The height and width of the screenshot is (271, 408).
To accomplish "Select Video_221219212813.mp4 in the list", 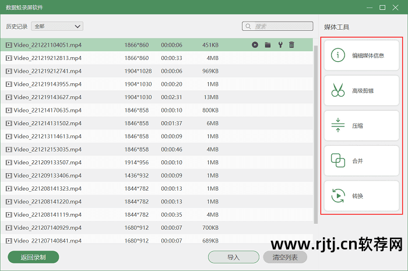I will [x=48, y=58].
